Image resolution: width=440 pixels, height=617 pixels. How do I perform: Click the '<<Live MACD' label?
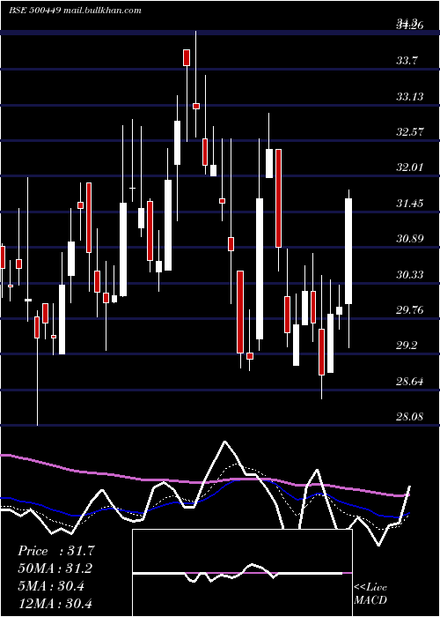point(370,593)
